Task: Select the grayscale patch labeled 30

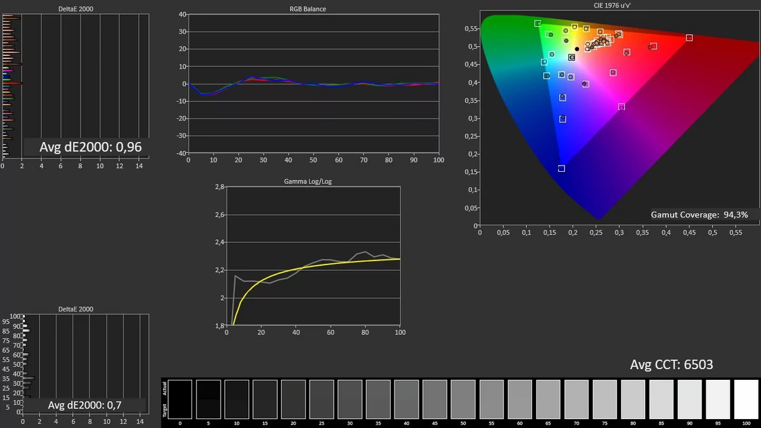Action: [349, 399]
